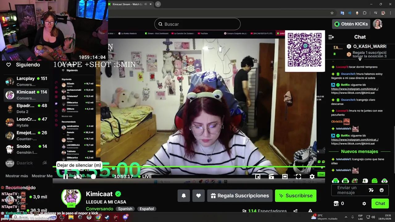Click Regala Suscripciones button
This screenshot has height=222, width=395.
pyautogui.click(x=240, y=196)
